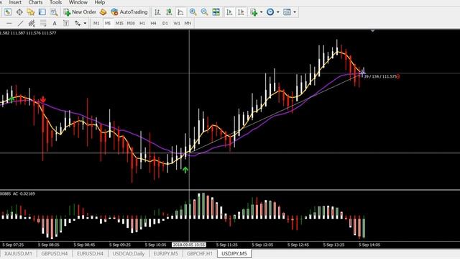Select the Arrows drawing tool
This screenshot has width=460, height=259.
pos(78,23)
